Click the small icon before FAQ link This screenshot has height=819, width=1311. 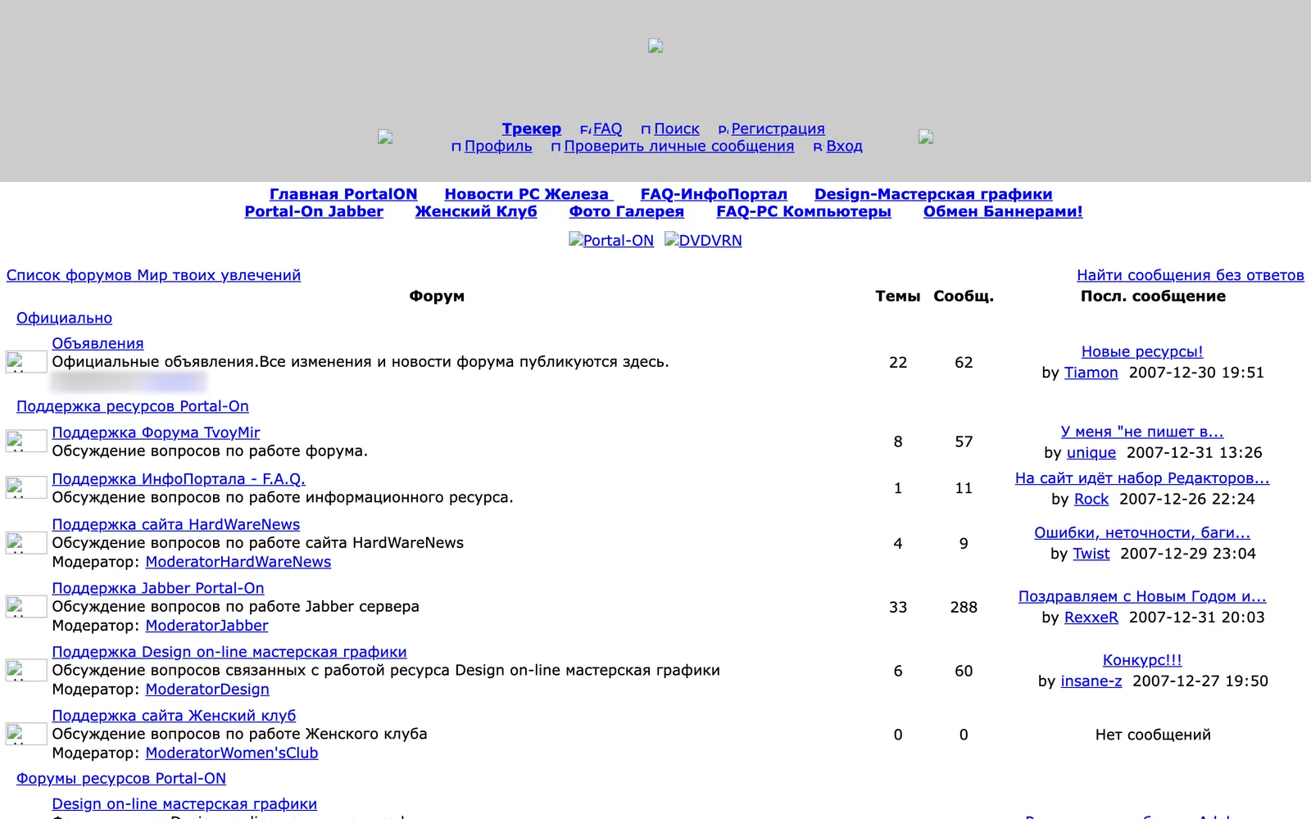tap(585, 129)
